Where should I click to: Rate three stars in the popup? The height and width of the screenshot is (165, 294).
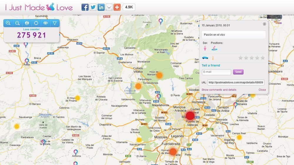(x=252, y=58)
